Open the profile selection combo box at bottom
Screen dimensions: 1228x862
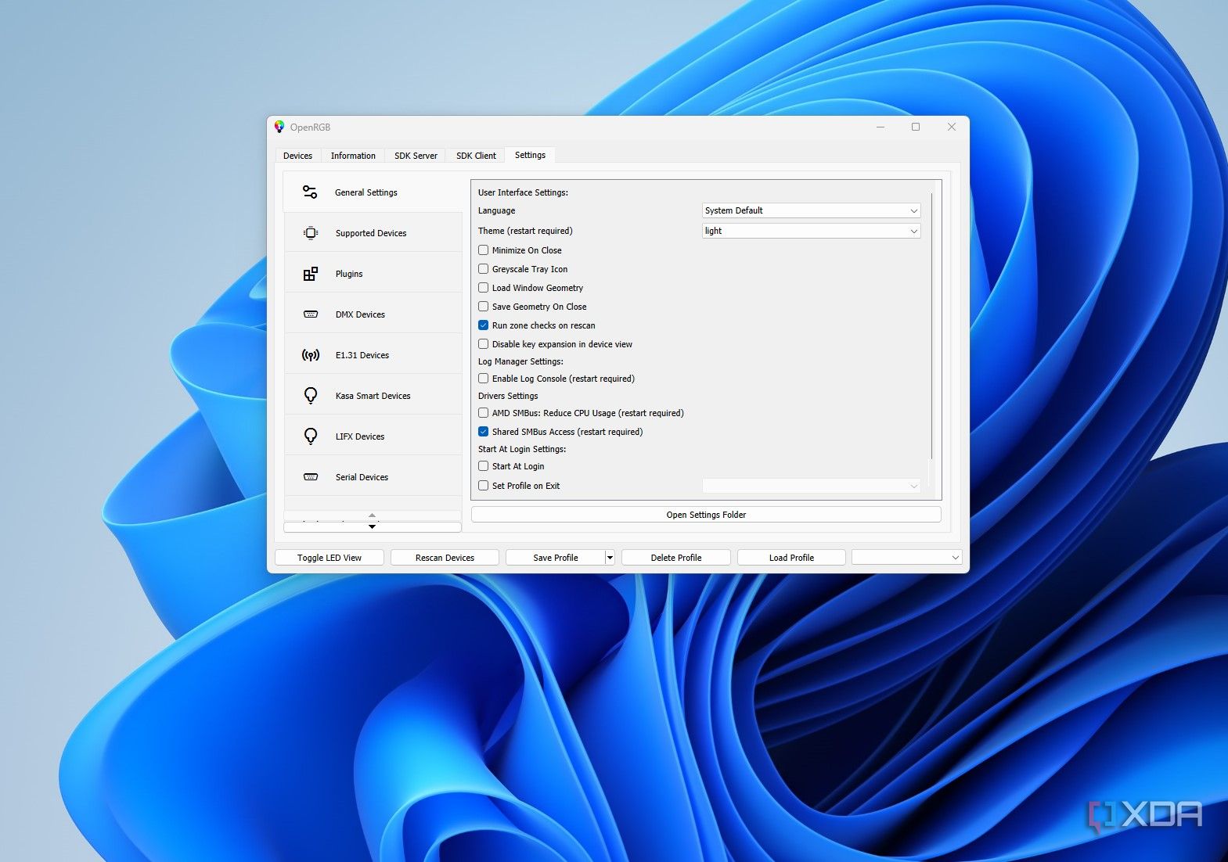(x=906, y=558)
